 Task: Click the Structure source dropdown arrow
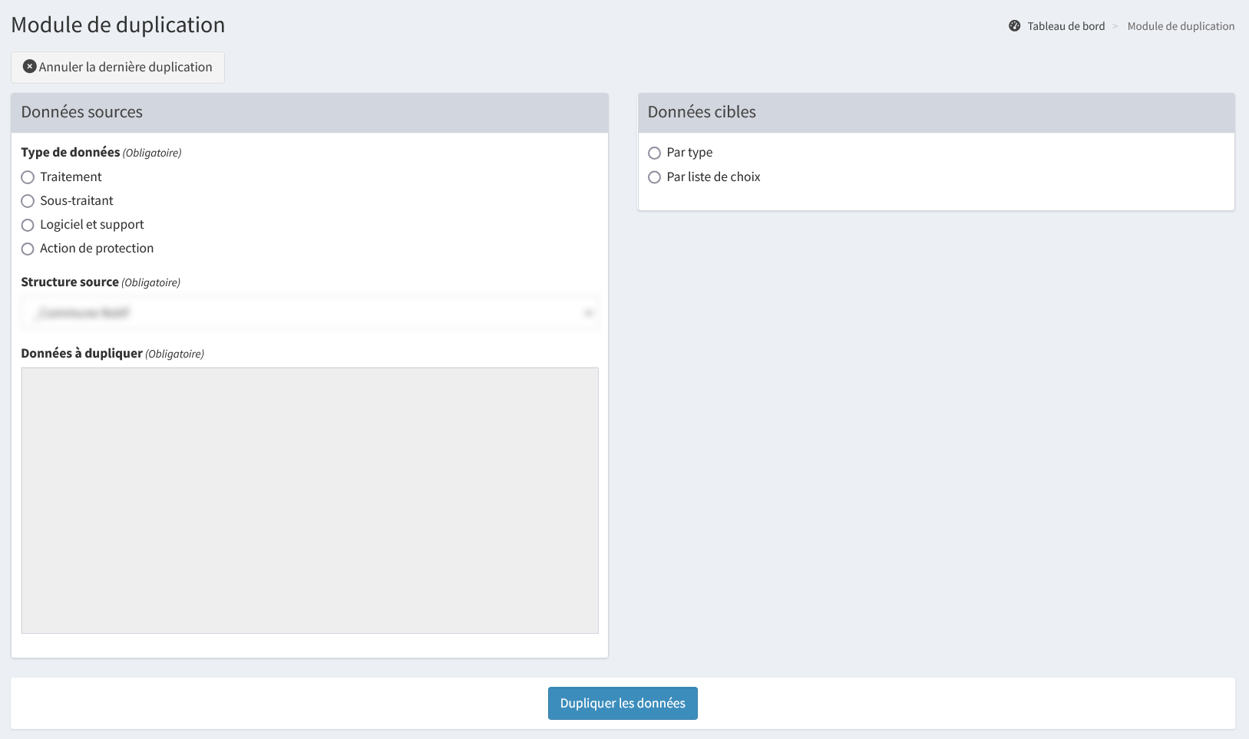(588, 313)
